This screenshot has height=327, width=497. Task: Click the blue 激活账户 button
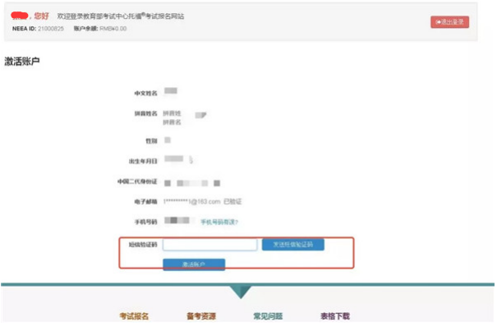194,265
